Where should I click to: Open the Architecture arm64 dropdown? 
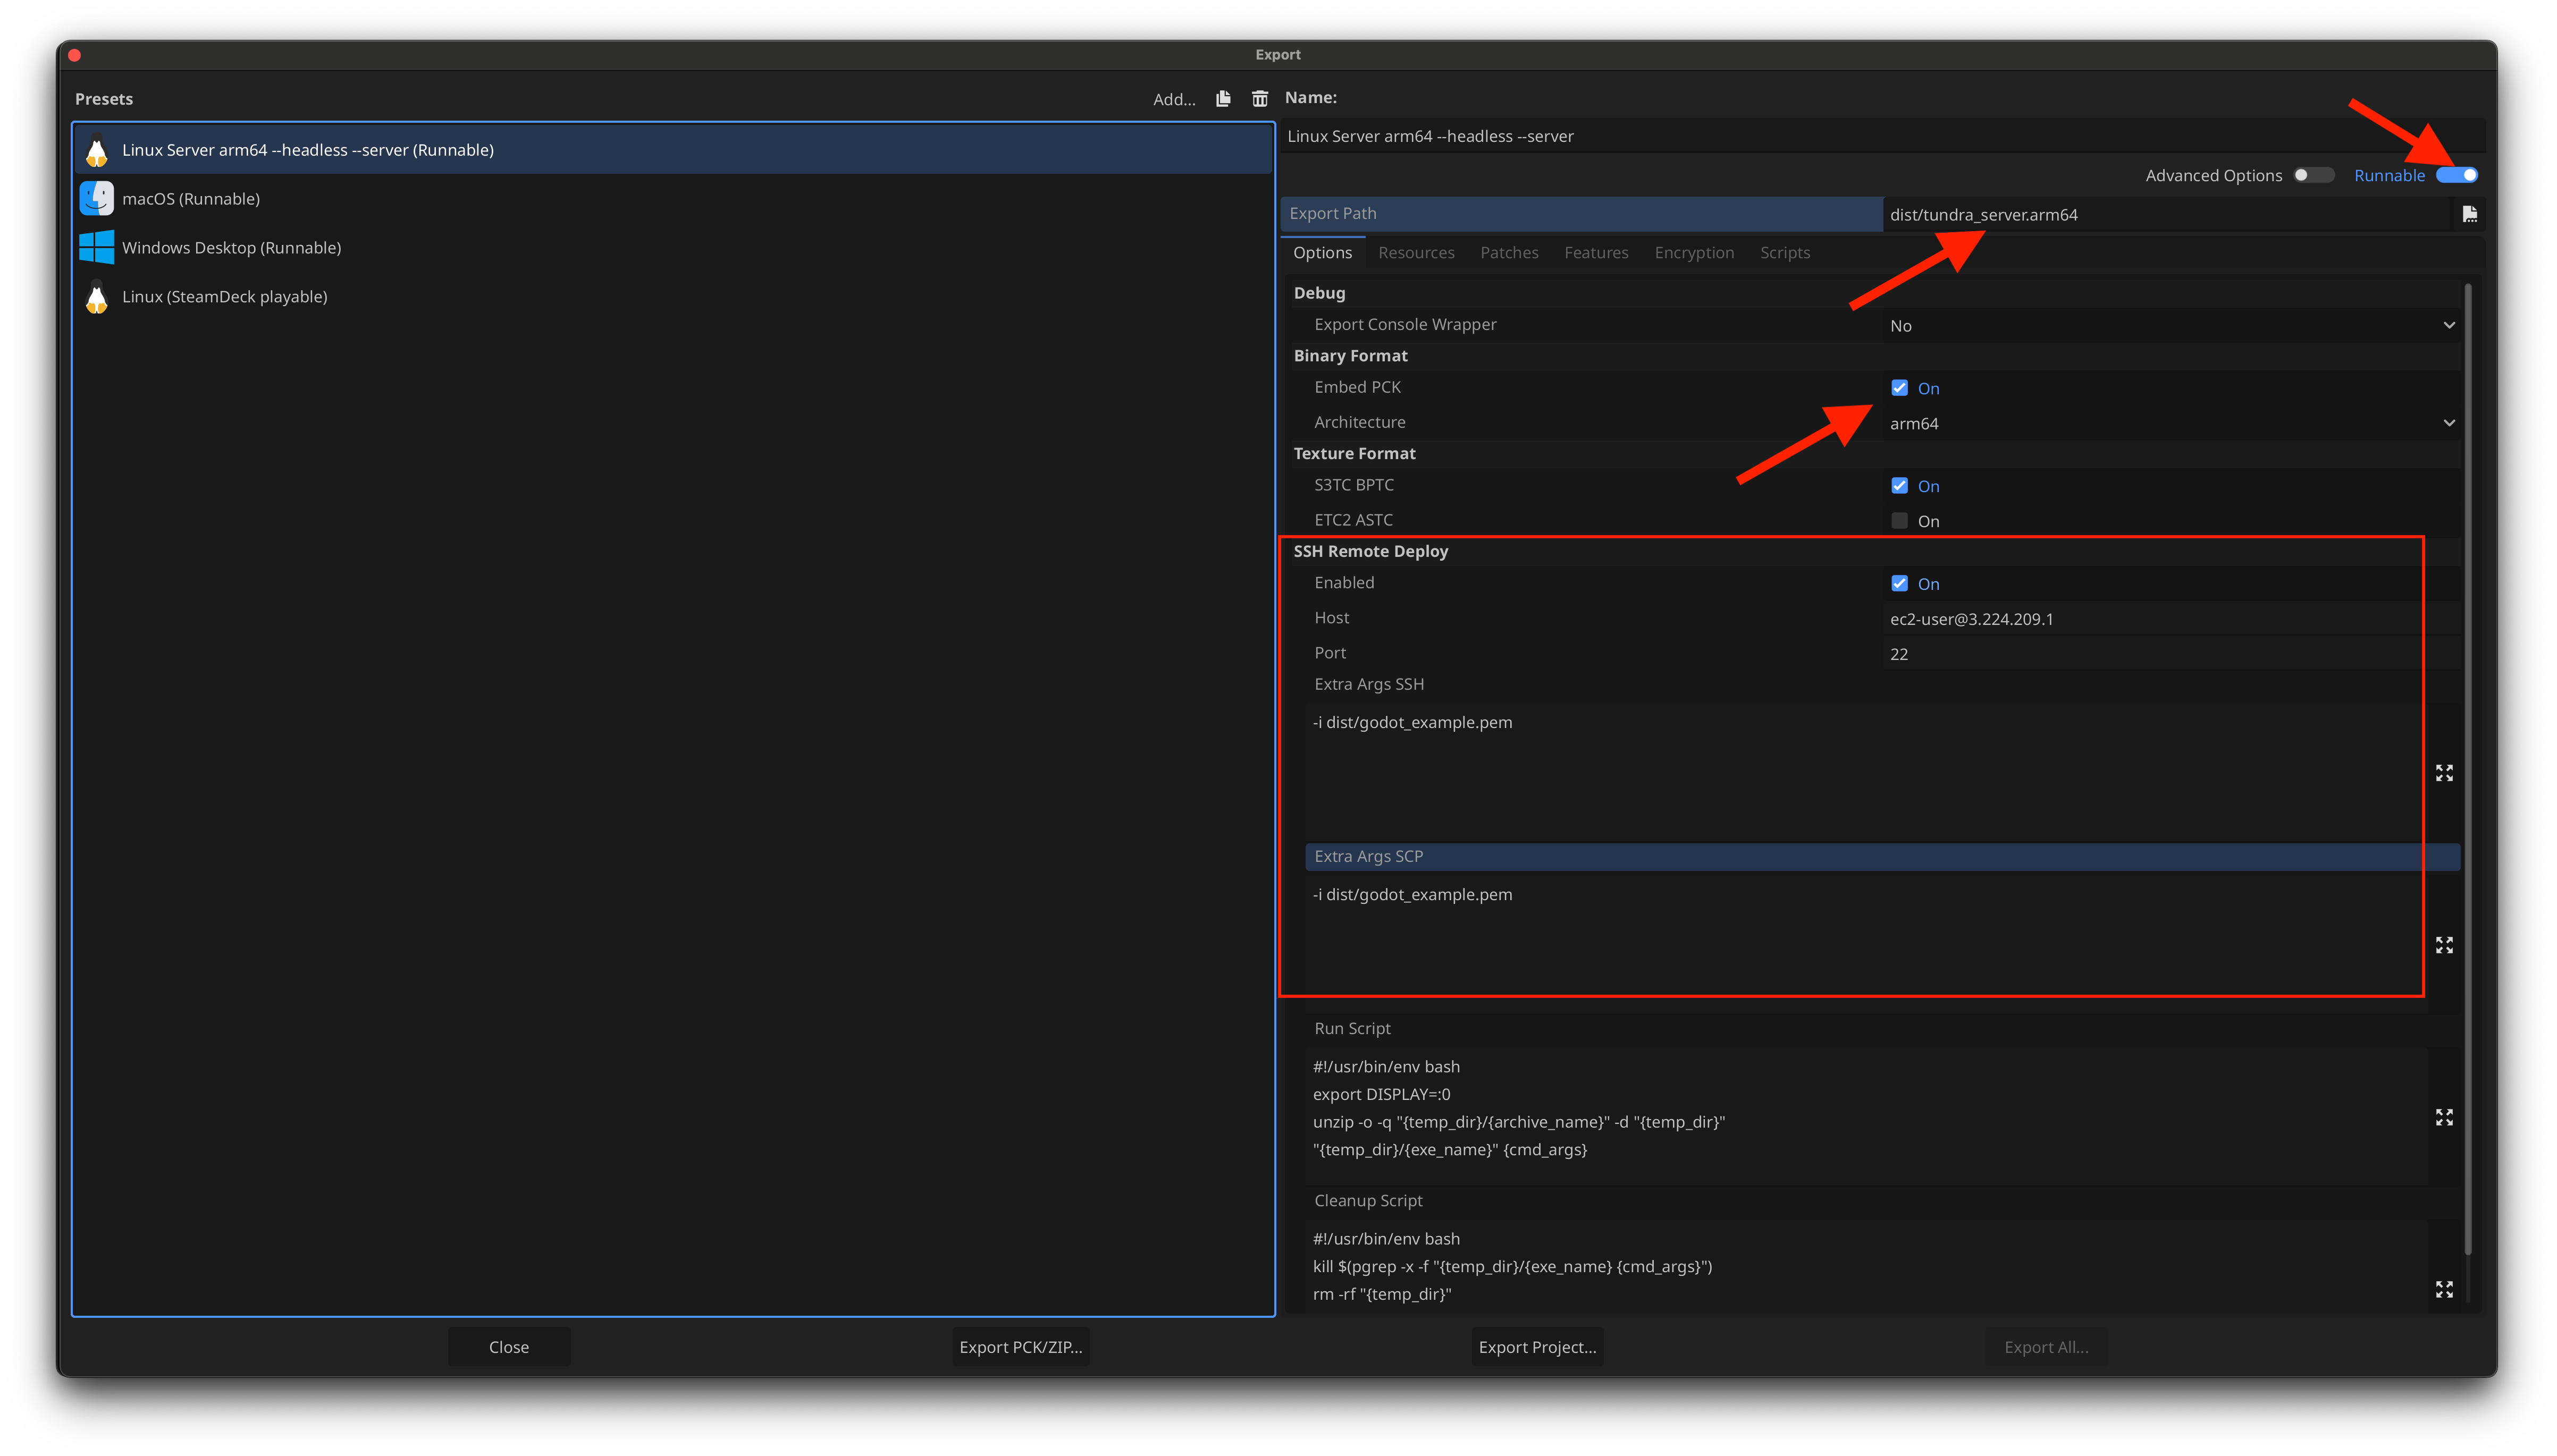click(x=2171, y=423)
